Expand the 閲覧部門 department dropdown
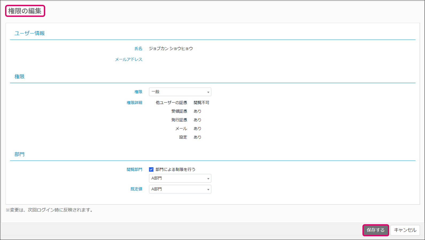Viewport: 425px width, 240px height. click(x=180, y=178)
